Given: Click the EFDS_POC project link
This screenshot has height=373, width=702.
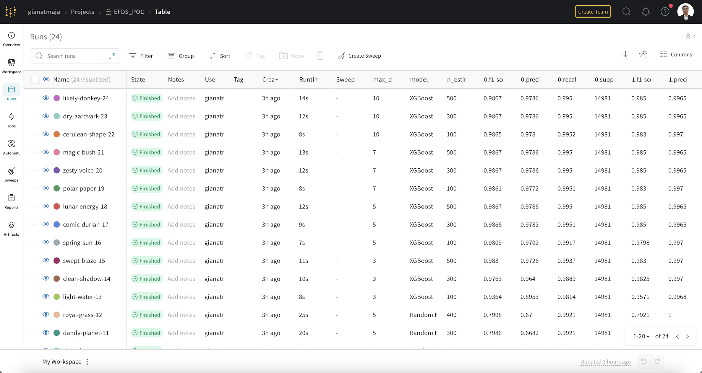Looking at the screenshot, I should [129, 12].
